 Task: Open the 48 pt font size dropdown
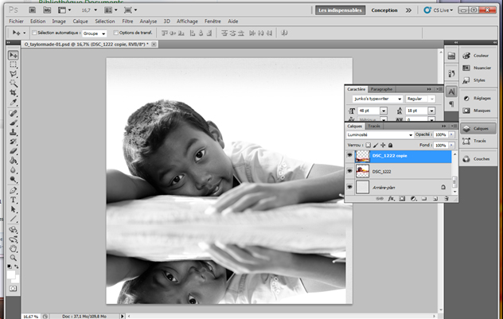coord(384,111)
